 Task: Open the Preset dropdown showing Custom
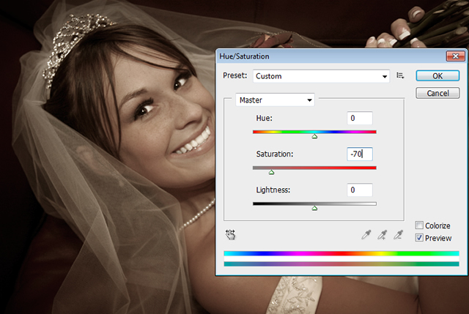(x=321, y=76)
